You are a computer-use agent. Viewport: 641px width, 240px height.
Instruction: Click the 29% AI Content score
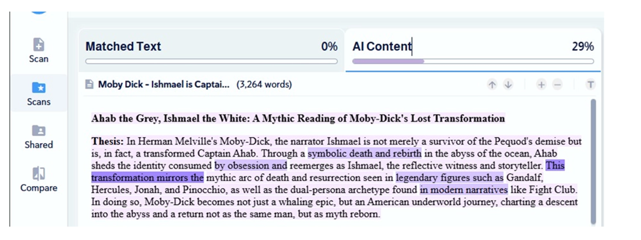coord(583,47)
